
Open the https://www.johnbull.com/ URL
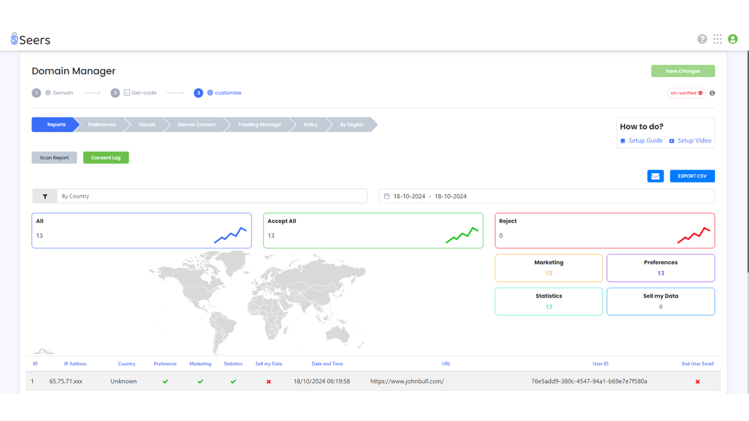tap(407, 381)
